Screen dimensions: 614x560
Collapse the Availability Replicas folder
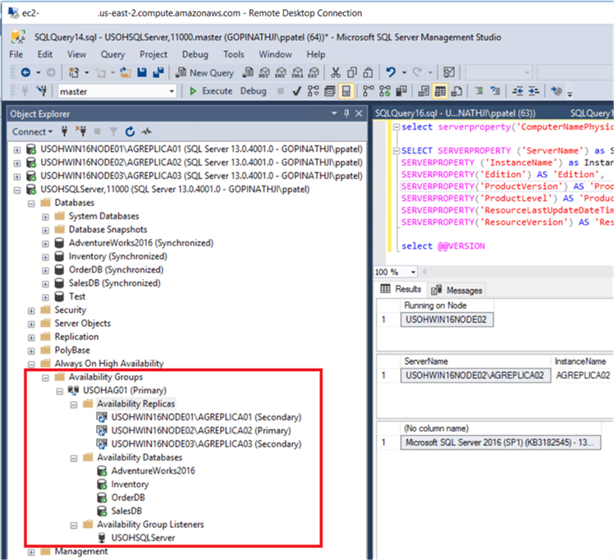click(74, 404)
